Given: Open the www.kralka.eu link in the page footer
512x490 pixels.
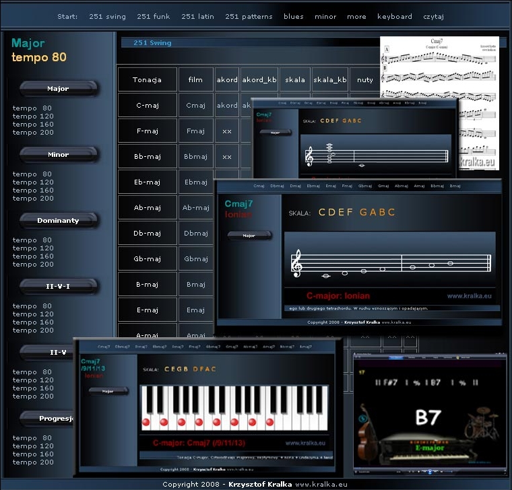Looking at the screenshot, I should 321,484.
